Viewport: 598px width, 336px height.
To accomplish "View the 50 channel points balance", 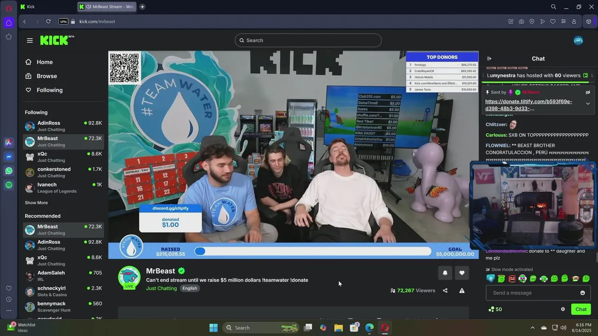I will click(x=495, y=309).
